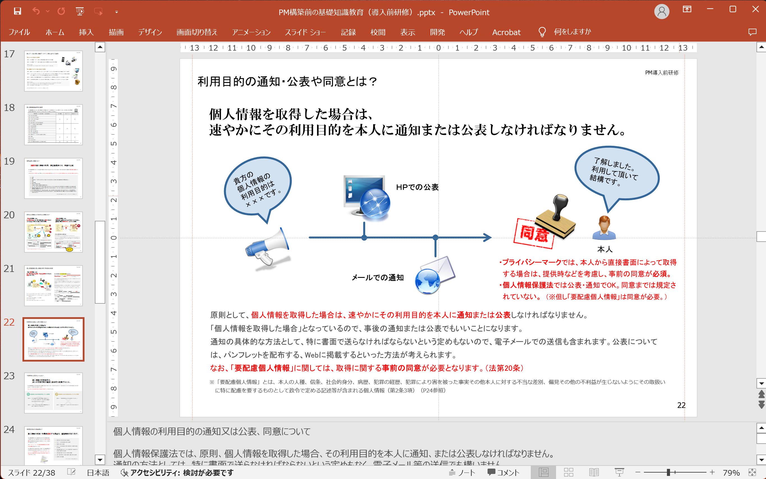Click thumbnail pane scroll down arrow
Screen dimensions: 766x479
[x=100, y=460]
